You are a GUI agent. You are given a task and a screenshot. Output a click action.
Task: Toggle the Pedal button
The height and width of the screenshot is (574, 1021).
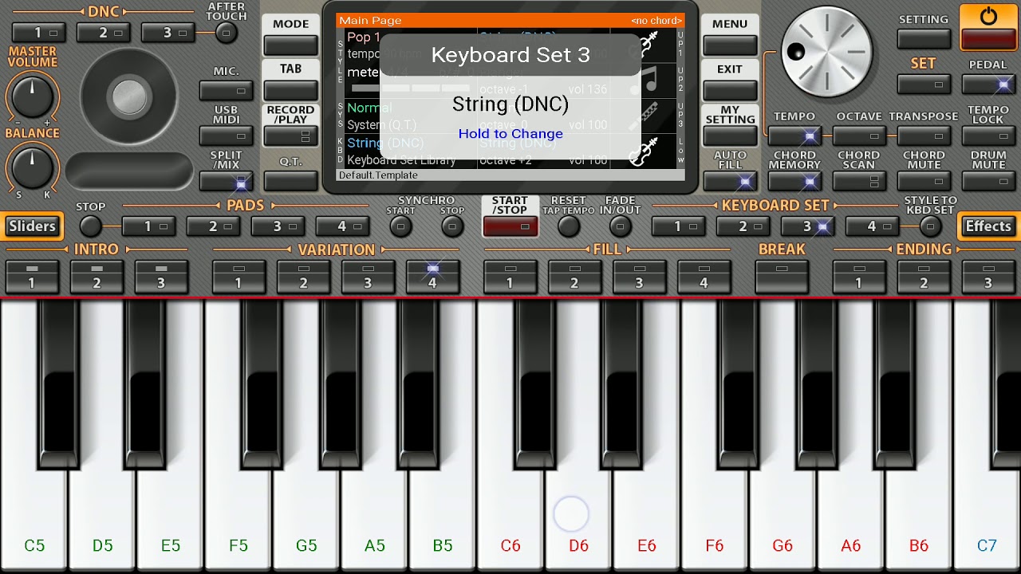coord(988,84)
